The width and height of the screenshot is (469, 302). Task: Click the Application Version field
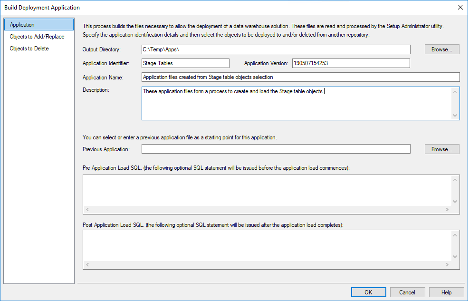pyautogui.click(x=351, y=63)
